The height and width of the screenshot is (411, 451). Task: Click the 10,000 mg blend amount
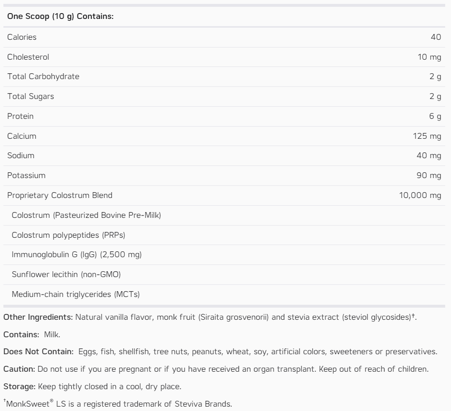(x=420, y=196)
